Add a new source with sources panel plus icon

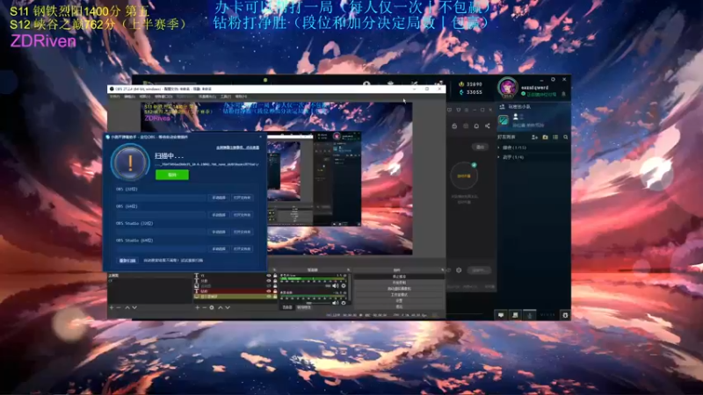pos(197,308)
